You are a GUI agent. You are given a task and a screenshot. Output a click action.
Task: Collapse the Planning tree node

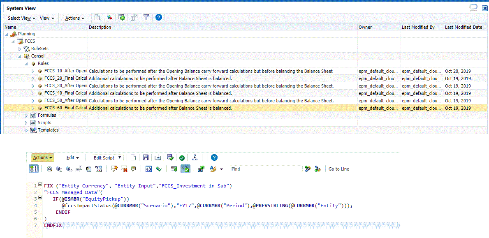pos(7,34)
